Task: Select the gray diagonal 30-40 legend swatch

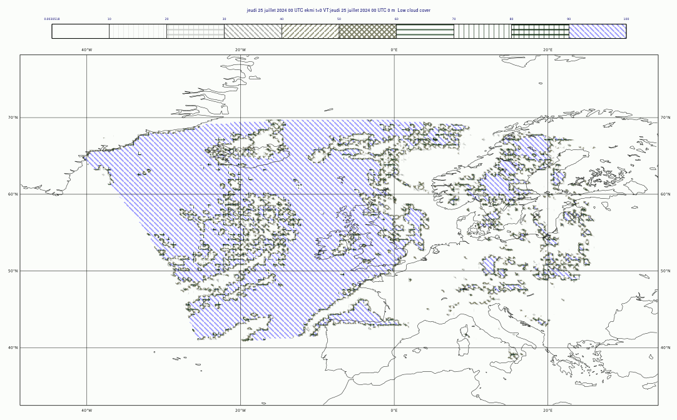Action: coord(253,31)
